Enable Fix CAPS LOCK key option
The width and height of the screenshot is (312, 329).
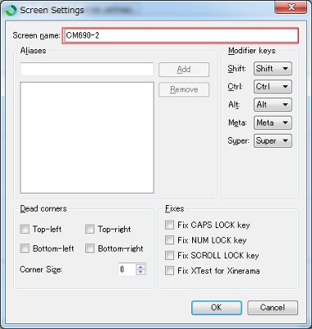[169, 225]
